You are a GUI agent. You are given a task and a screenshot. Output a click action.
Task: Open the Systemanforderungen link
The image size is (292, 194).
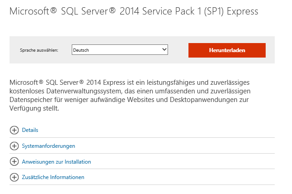coord(48,146)
